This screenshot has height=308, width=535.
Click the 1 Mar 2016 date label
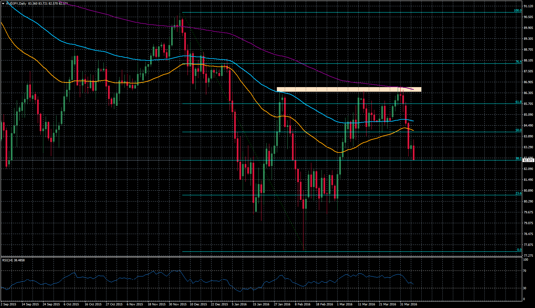345,304
